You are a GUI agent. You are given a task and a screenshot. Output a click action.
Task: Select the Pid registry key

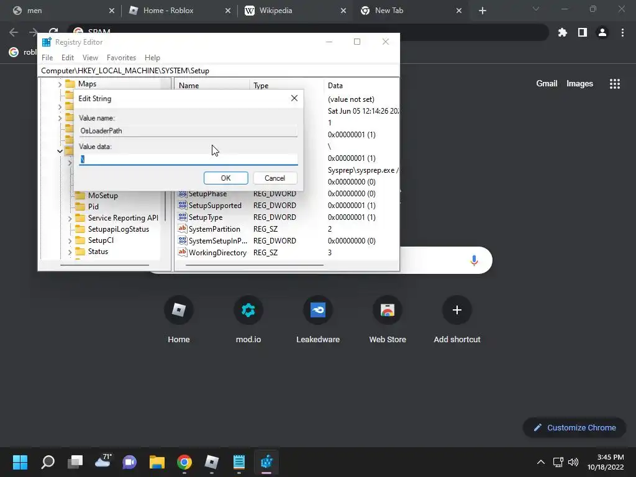pos(93,206)
